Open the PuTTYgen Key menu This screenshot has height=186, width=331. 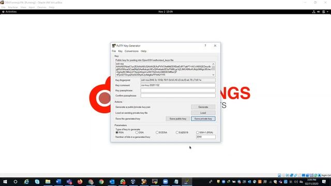tap(121, 51)
